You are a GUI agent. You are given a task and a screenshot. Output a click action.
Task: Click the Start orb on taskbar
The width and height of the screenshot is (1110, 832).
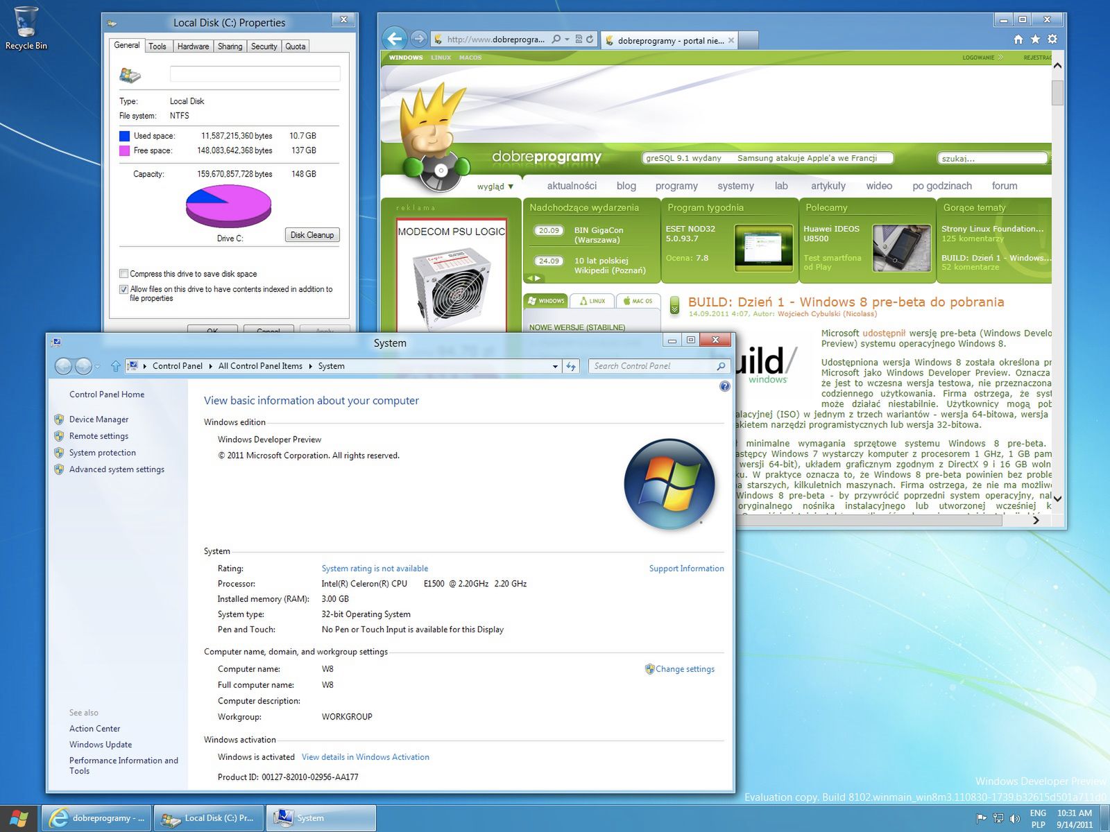point(19,818)
